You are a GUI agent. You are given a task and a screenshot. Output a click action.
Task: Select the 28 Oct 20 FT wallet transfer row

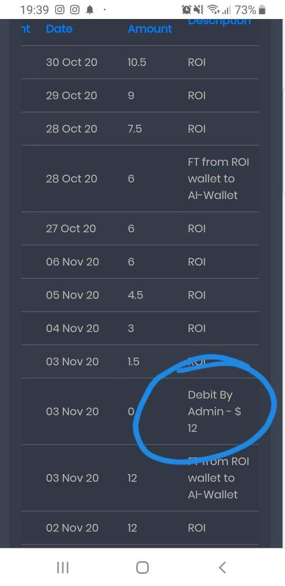pyautogui.click(x=140, y=178)
